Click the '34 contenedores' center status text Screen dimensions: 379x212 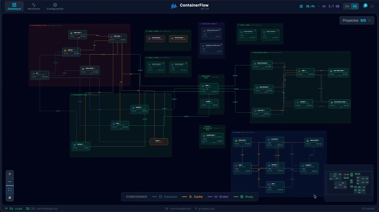coord(178,209)
